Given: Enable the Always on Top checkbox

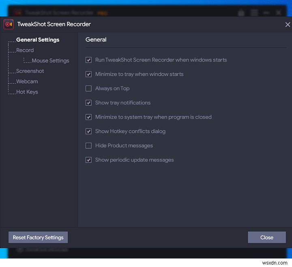Looking at the screenshot, I should click(x=88, y=88).
